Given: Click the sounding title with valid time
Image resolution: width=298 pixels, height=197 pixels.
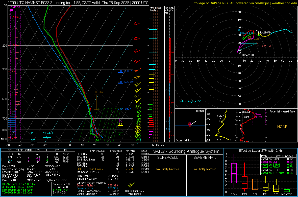Looking at the screenshot, I should 78,3.
